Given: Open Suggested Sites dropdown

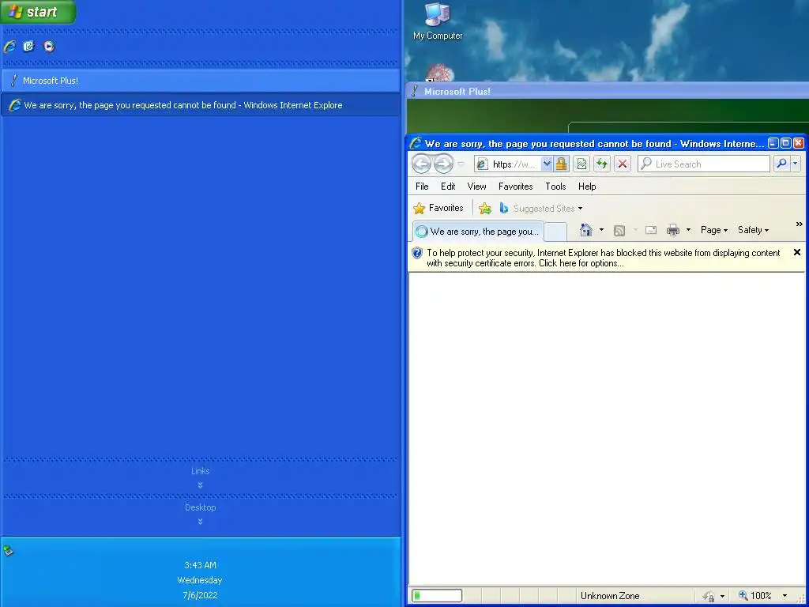Looking at the screenshot, I should (540, 209).
